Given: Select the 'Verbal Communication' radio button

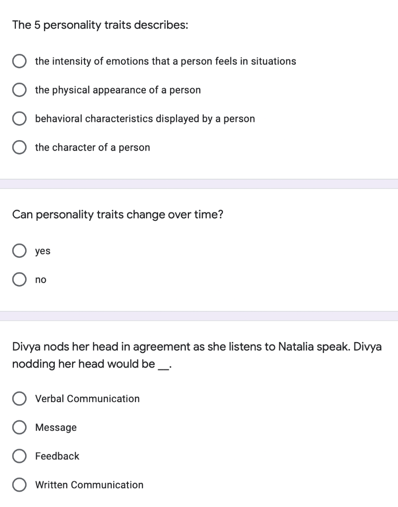Looking at the screenshot, I should click(x=20, y=399).
